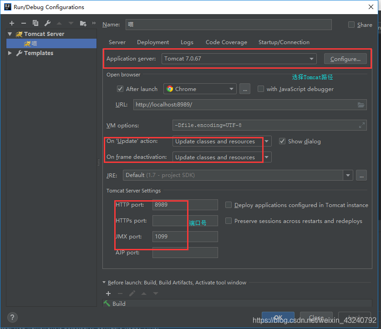This screenshot has height=329, width=381.
Task: Click AJP port field
Action: (185, 253)
